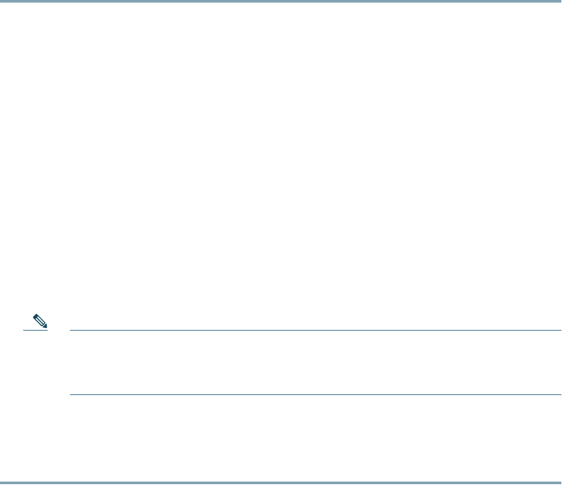Click the lower horizontal rule of the note
The image size is (562, 492).
click(x=315, y=394)
